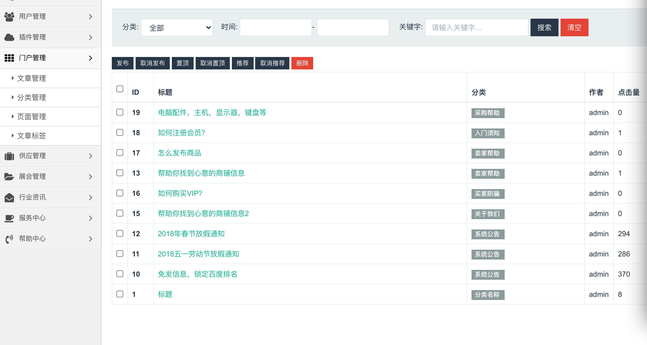Open the 分类 dropdown showing 全部

[177, 27]
